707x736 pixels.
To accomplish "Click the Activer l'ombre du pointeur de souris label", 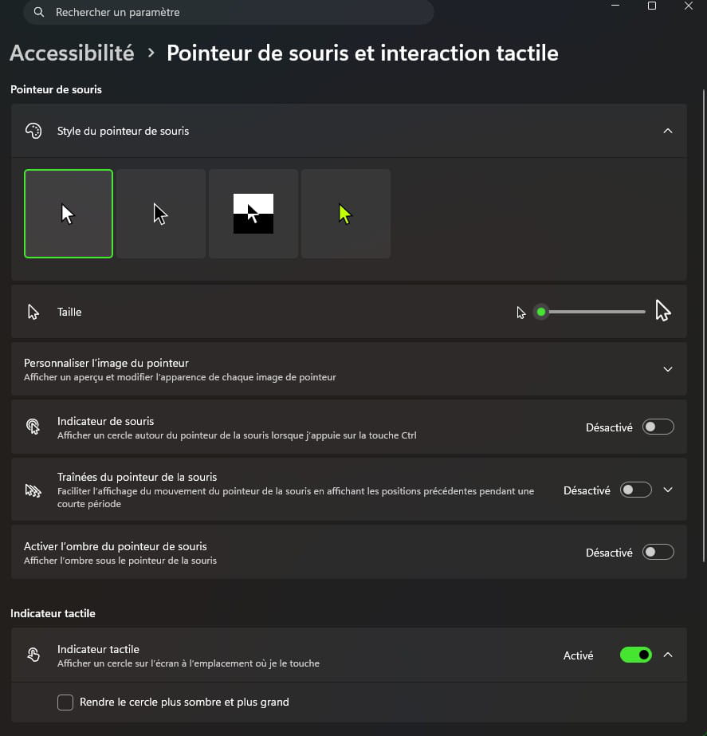I will click(x=116, y=546).
